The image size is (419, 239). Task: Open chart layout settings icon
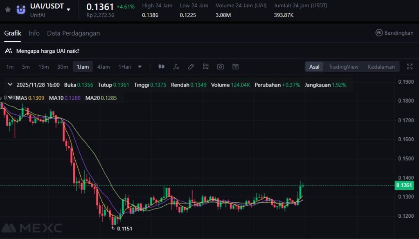[x=205, y=67]
